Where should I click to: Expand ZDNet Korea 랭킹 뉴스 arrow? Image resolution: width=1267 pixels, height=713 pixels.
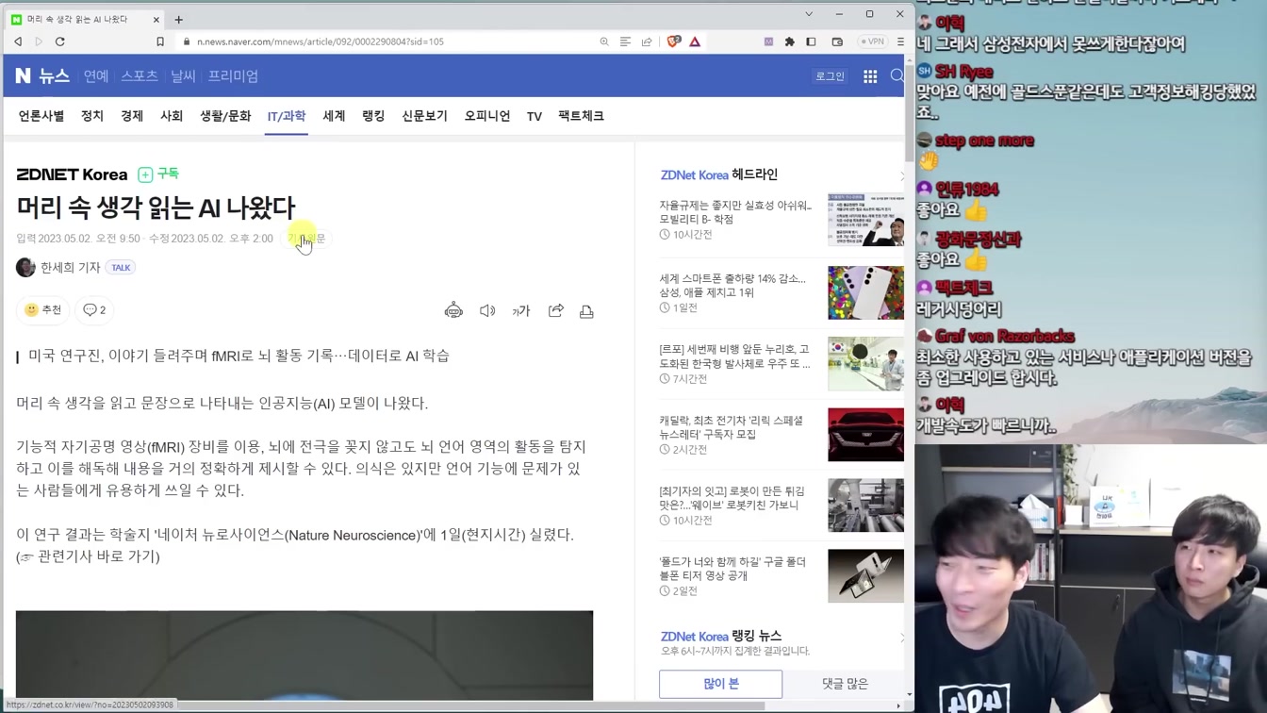point(901,637)
